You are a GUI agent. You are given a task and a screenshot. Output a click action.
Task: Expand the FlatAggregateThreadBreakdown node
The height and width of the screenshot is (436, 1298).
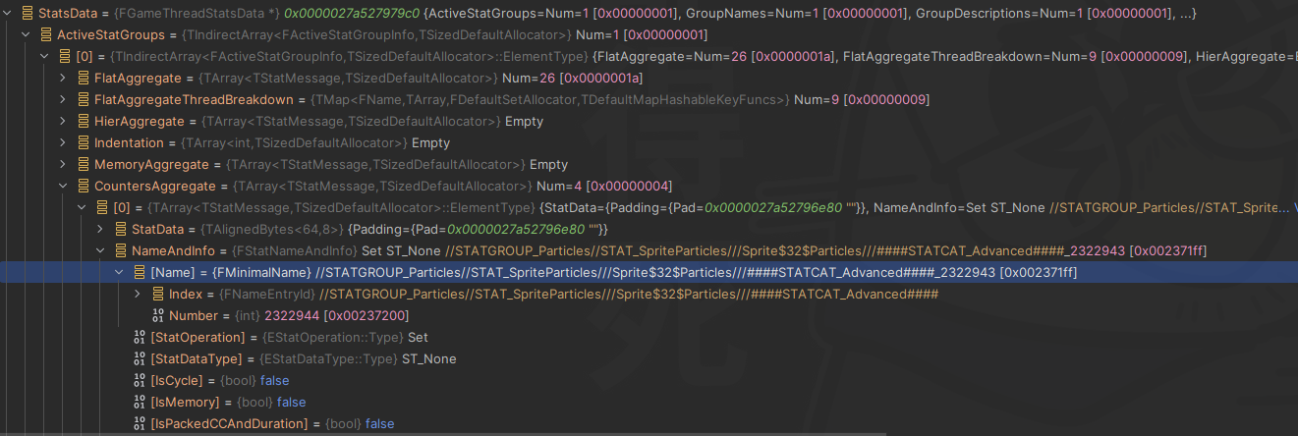pos(64,100)
